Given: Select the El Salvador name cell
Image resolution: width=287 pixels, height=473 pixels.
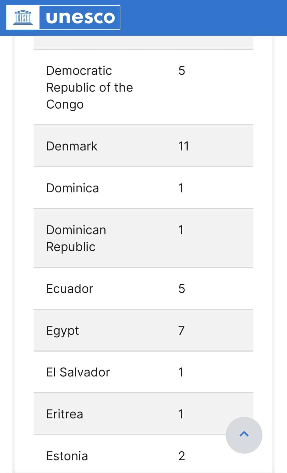Looking at the screenshot, I should [x=78, y=372].
